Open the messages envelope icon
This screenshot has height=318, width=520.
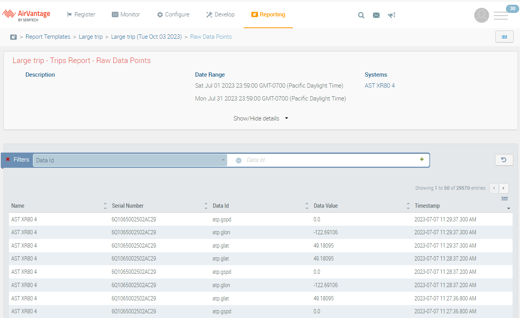[x=376, y=15]
